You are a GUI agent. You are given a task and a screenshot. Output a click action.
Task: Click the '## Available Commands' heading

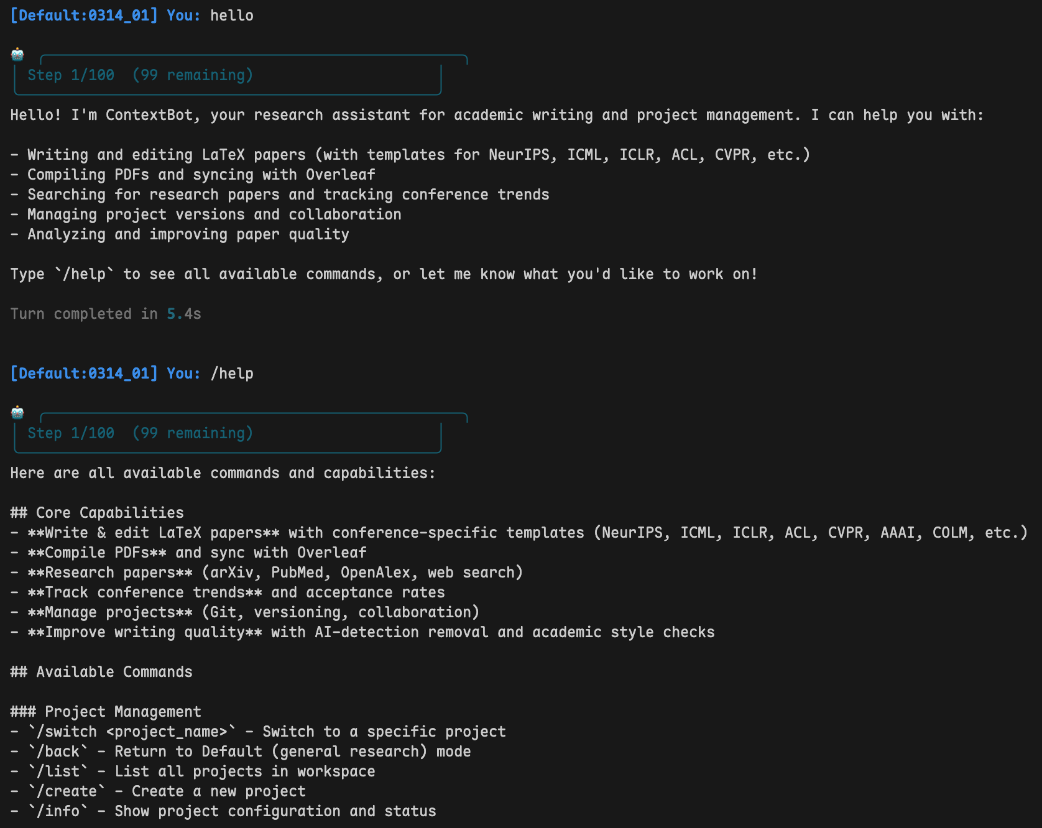point(101,672)
